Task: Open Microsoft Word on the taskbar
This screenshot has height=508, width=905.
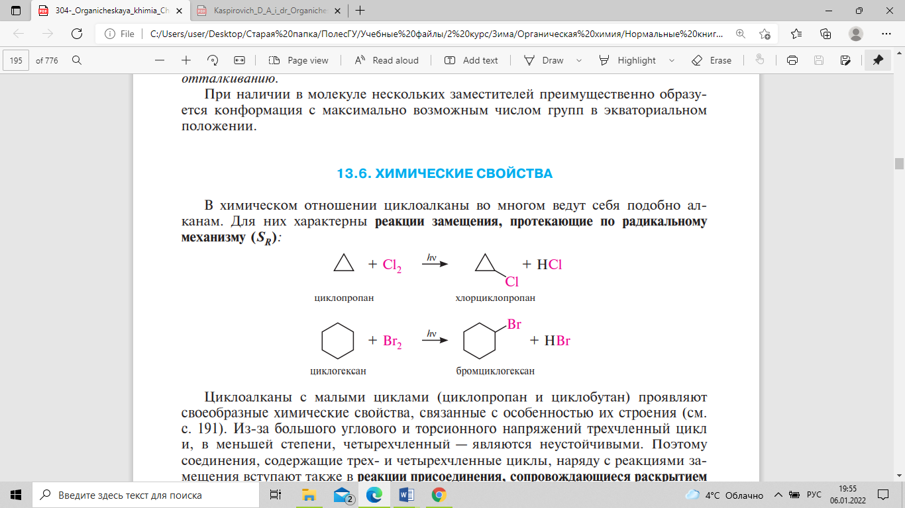Action: [406, 495]
